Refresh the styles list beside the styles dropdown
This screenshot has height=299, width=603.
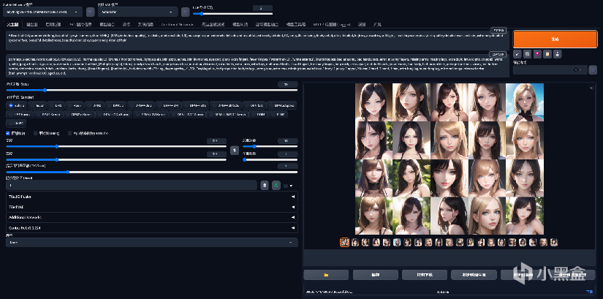tap(593, 69)
